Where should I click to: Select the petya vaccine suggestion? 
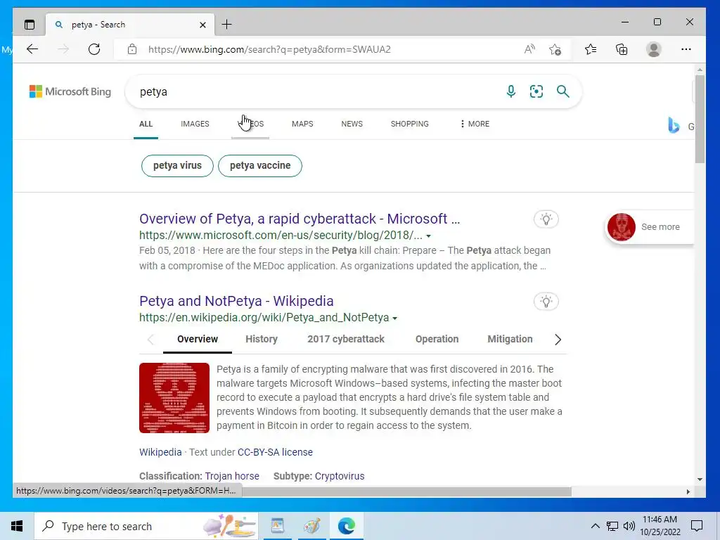(260, 166)
